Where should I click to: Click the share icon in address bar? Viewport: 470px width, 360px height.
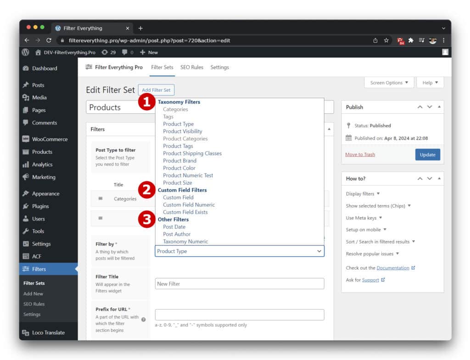pyautogui.click(x=375, y=40)
